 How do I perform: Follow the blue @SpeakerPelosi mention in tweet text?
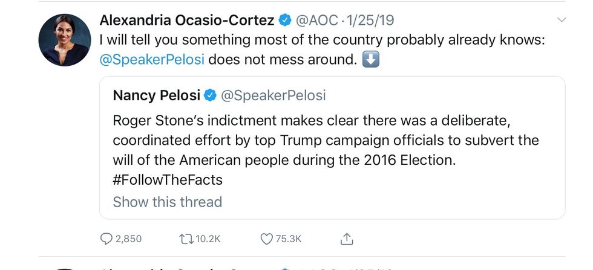[152, 60]
